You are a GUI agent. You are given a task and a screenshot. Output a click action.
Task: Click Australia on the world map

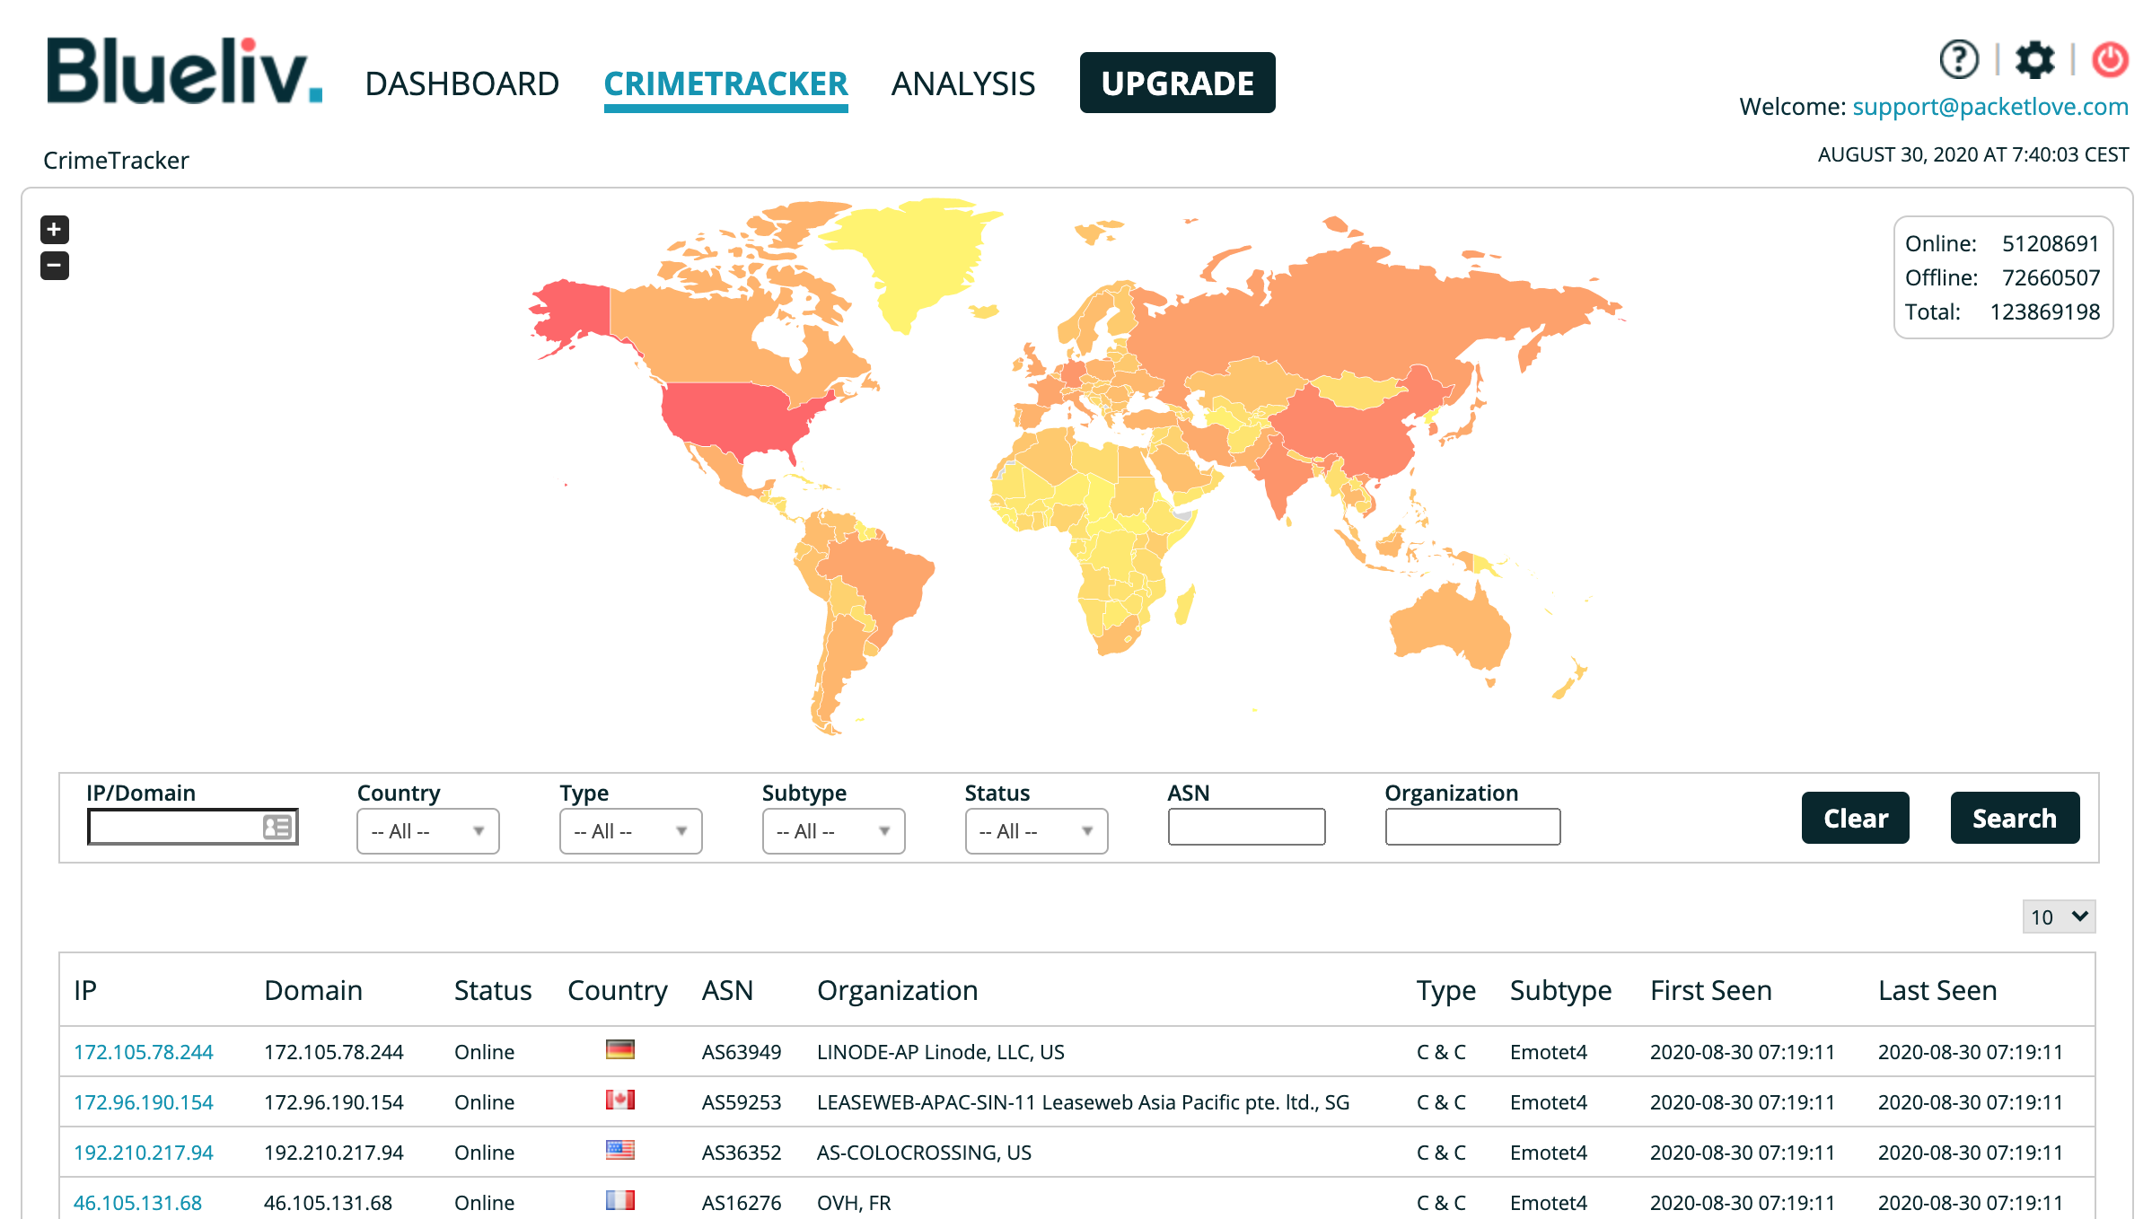(x=1450, y=628)
